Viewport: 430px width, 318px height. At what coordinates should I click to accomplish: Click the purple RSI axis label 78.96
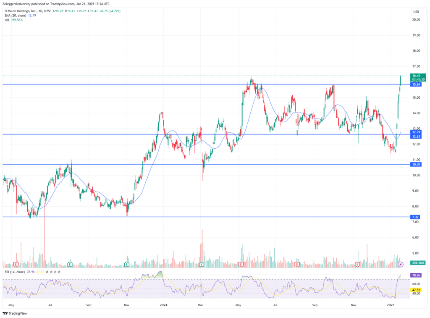pyautogui.click(x=416, y=275)
